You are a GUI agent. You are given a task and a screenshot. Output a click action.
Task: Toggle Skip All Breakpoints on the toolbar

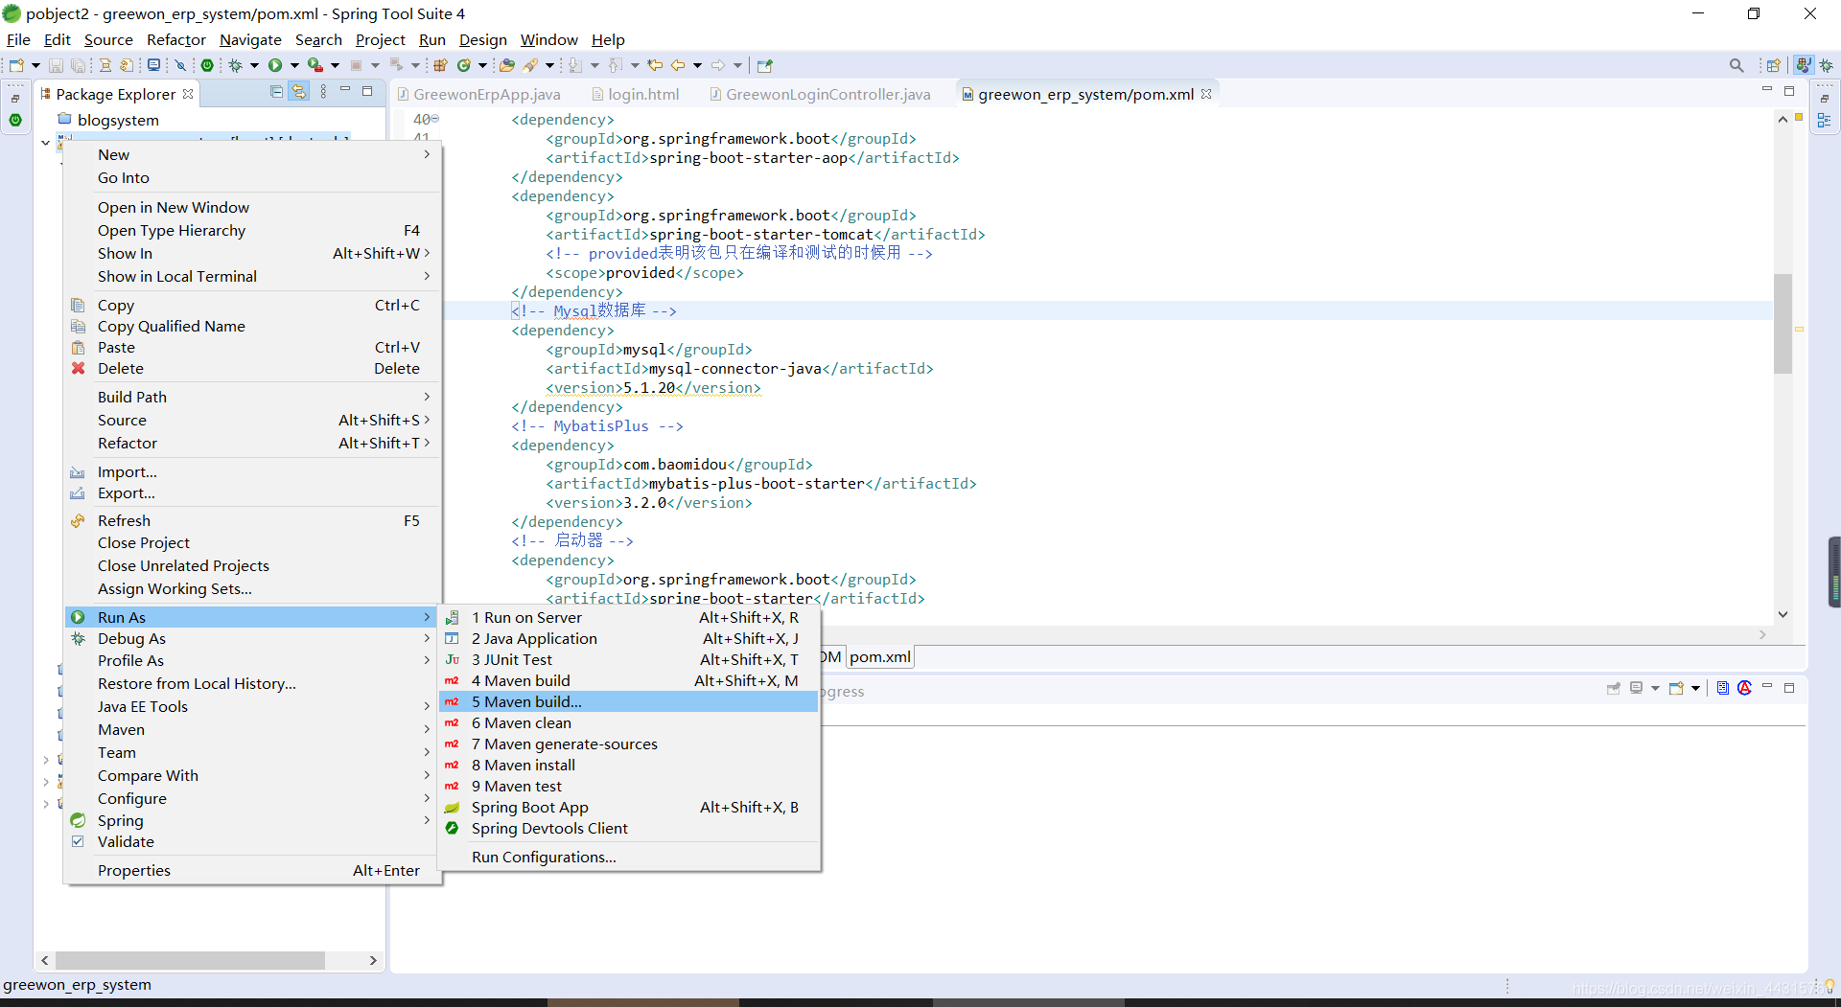point(180,64)
